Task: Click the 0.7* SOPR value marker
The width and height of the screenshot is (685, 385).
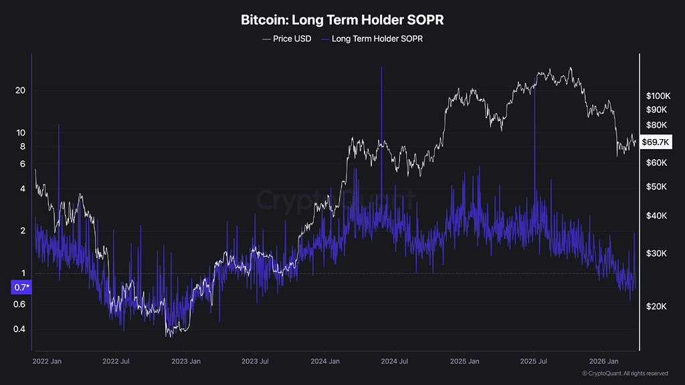Action: [21, 287]
